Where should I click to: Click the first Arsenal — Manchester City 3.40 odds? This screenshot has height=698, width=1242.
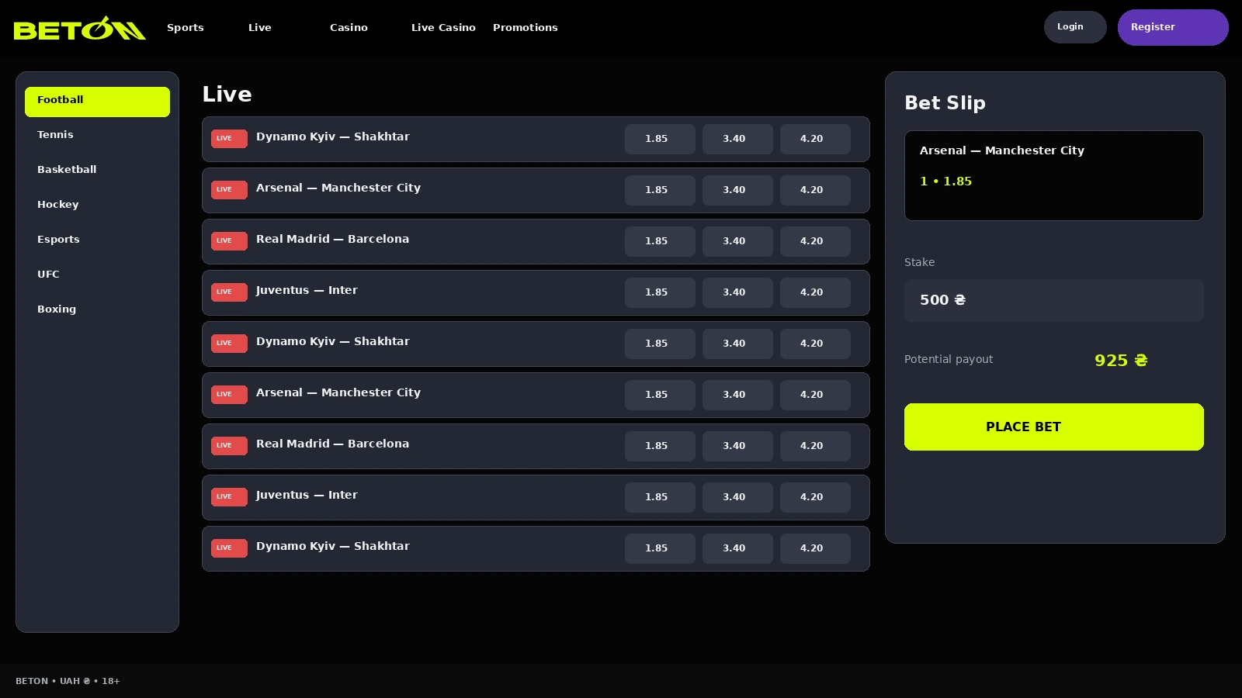click(x=737, y=190)
